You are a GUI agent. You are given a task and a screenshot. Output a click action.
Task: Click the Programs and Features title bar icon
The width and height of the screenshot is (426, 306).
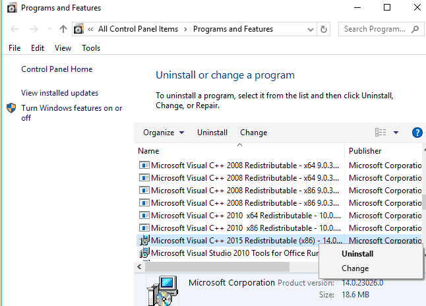[x=12, y=8]
